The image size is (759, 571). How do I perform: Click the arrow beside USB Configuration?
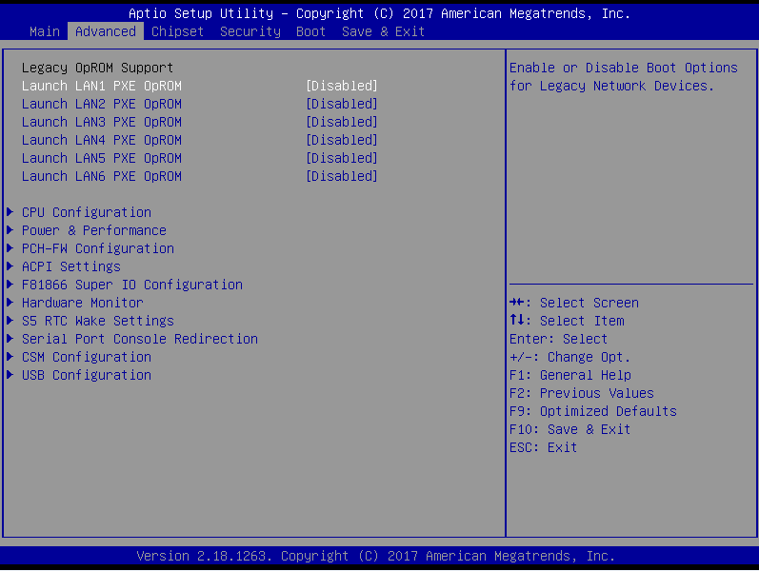pyautogui.click(x=10, y=375)
